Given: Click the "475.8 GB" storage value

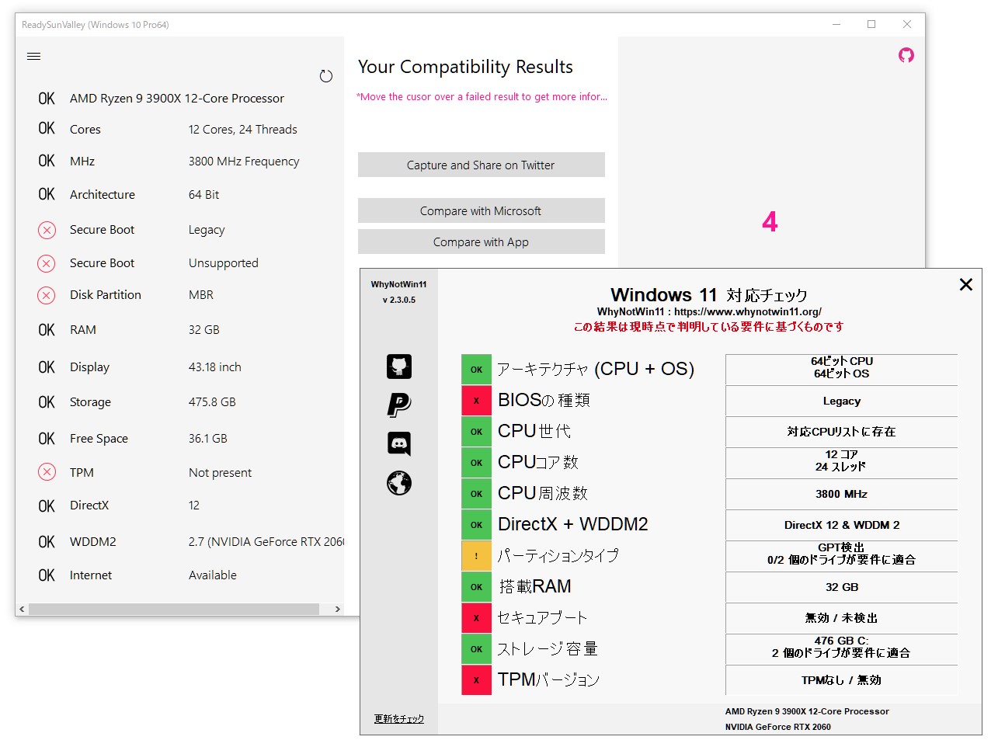Looking at the screenshot, I should 212,402.
